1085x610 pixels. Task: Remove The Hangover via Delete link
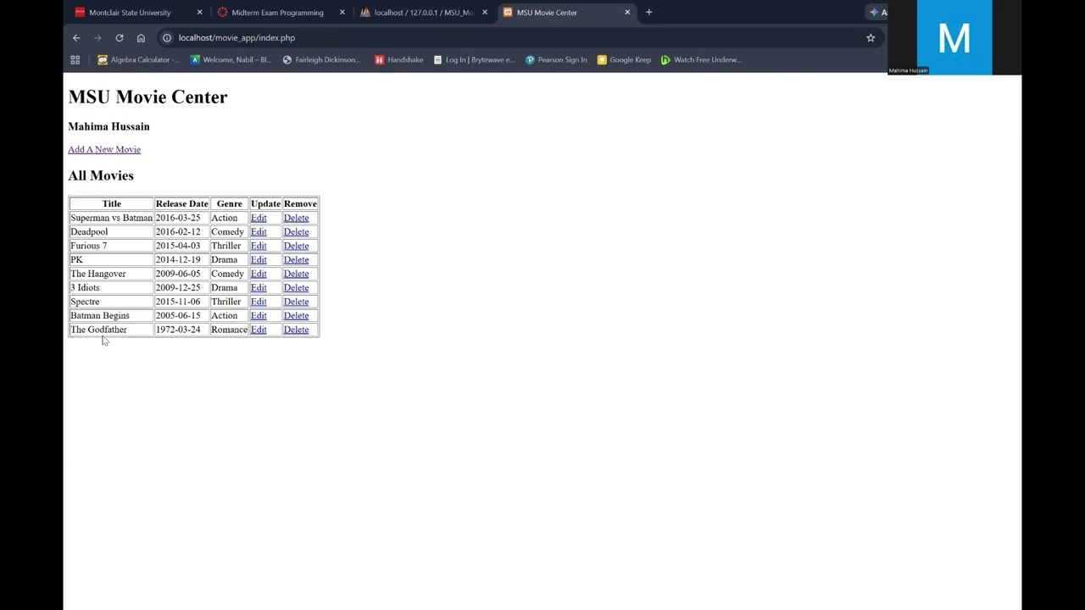tap(296, 274)
